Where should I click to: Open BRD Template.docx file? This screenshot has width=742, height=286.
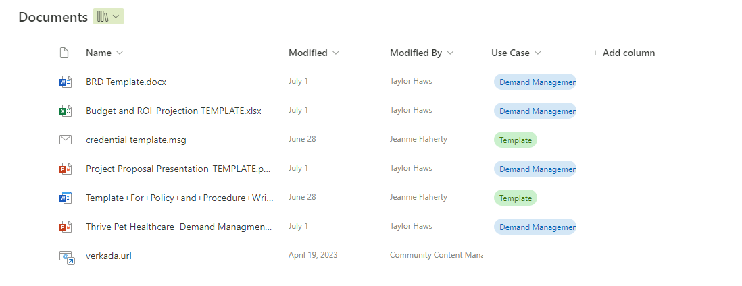(x=126, y=82)
